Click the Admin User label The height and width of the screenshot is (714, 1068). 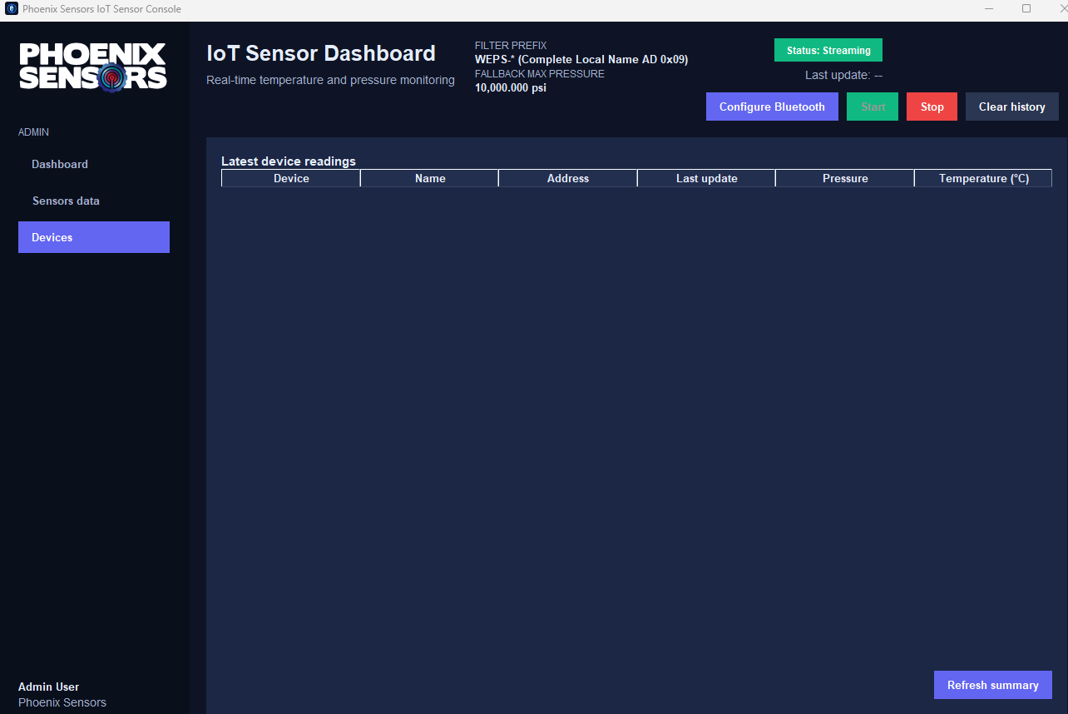(x=49, y=687)
